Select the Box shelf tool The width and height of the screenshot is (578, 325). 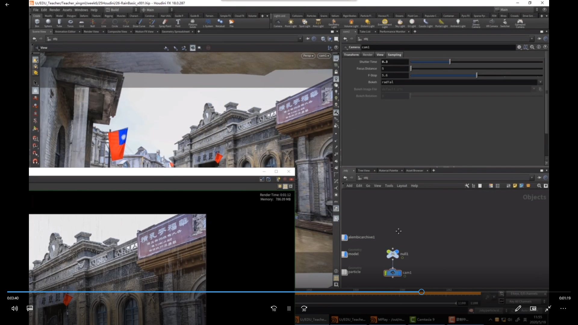[x=37, y=23]
